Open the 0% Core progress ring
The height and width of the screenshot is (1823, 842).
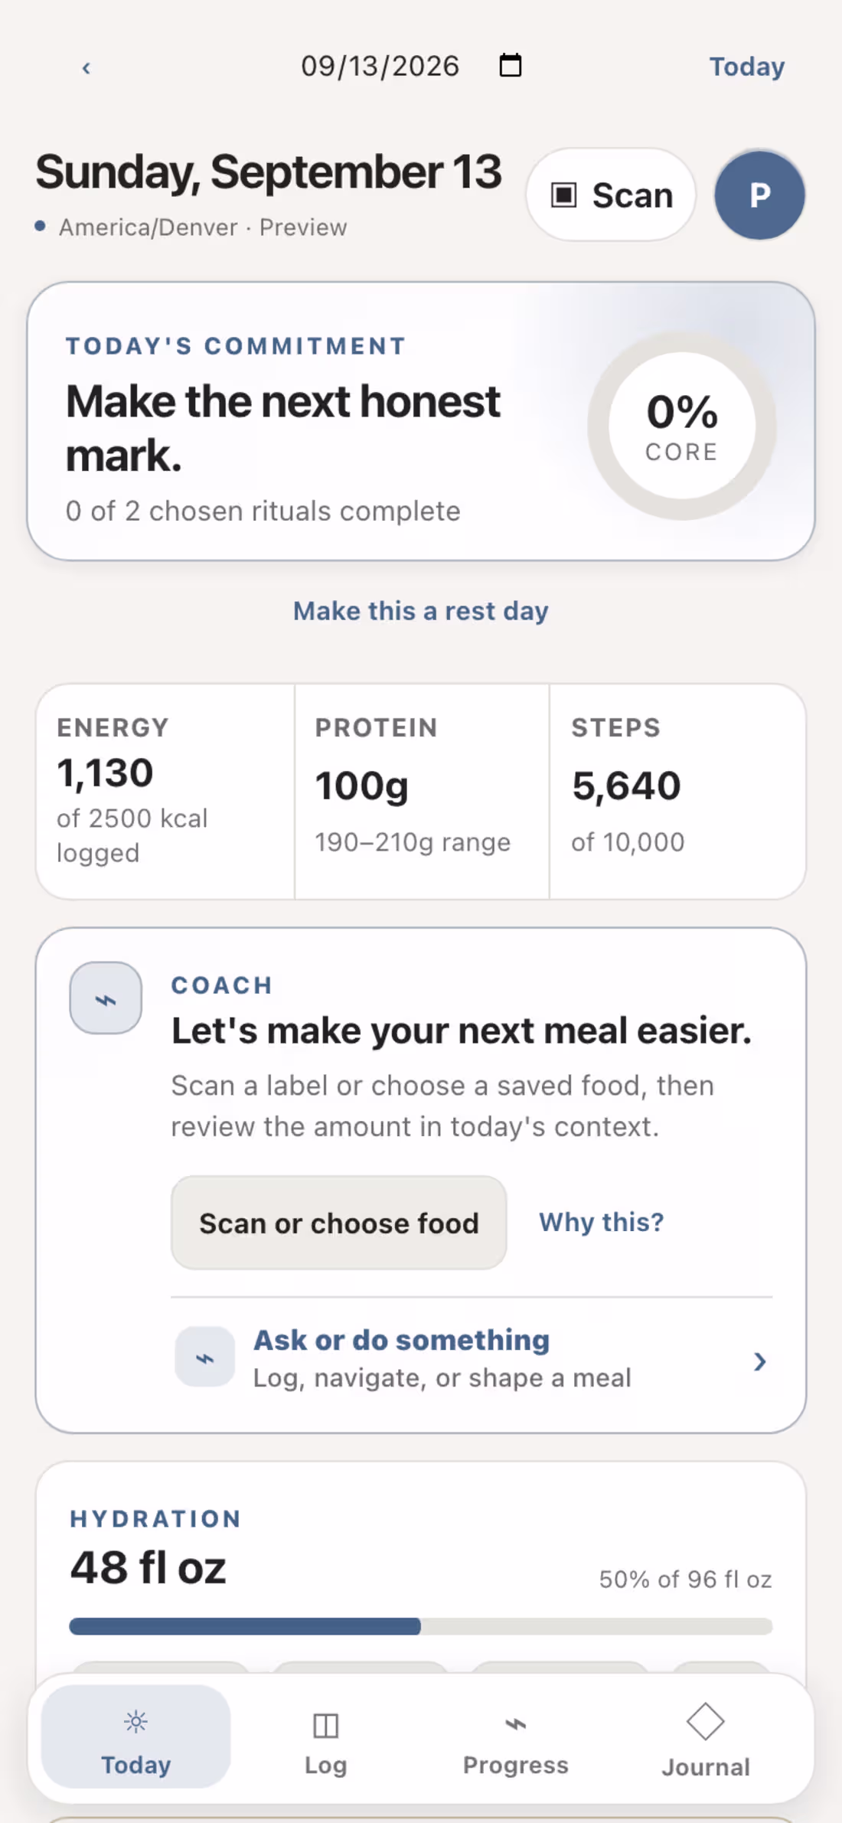[682, 426]
